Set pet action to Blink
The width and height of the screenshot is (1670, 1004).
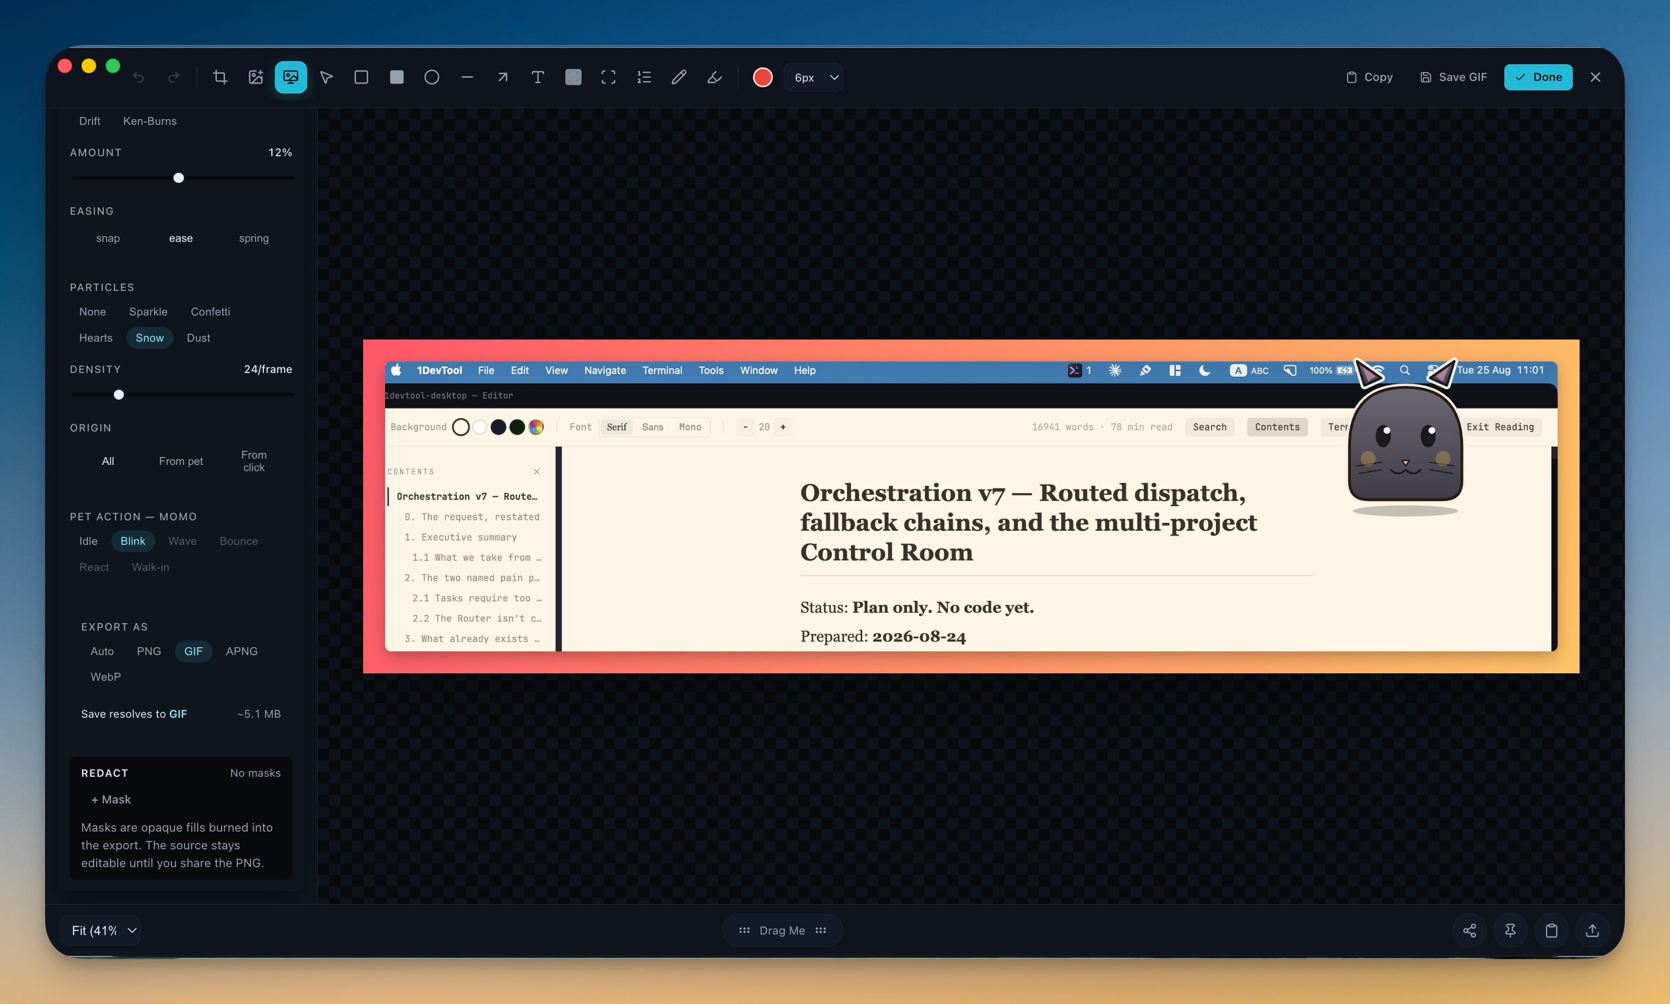(133, 541)
